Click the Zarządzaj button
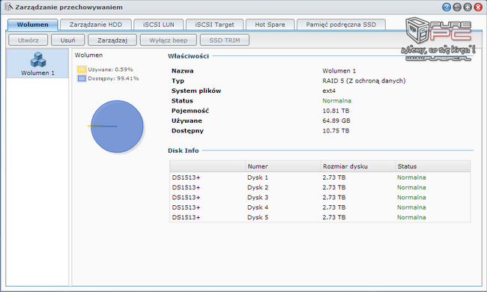Image resolution: width=487 pixels, height=292 pixels. 112,40
